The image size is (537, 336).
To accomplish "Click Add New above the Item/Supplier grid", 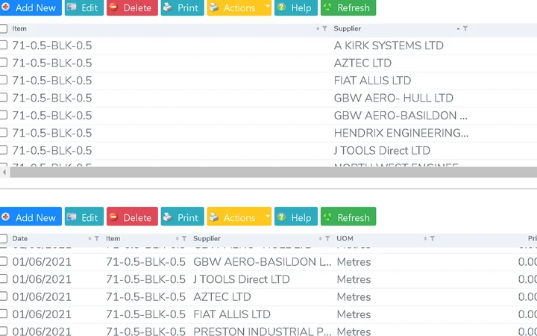I will 31,7.
